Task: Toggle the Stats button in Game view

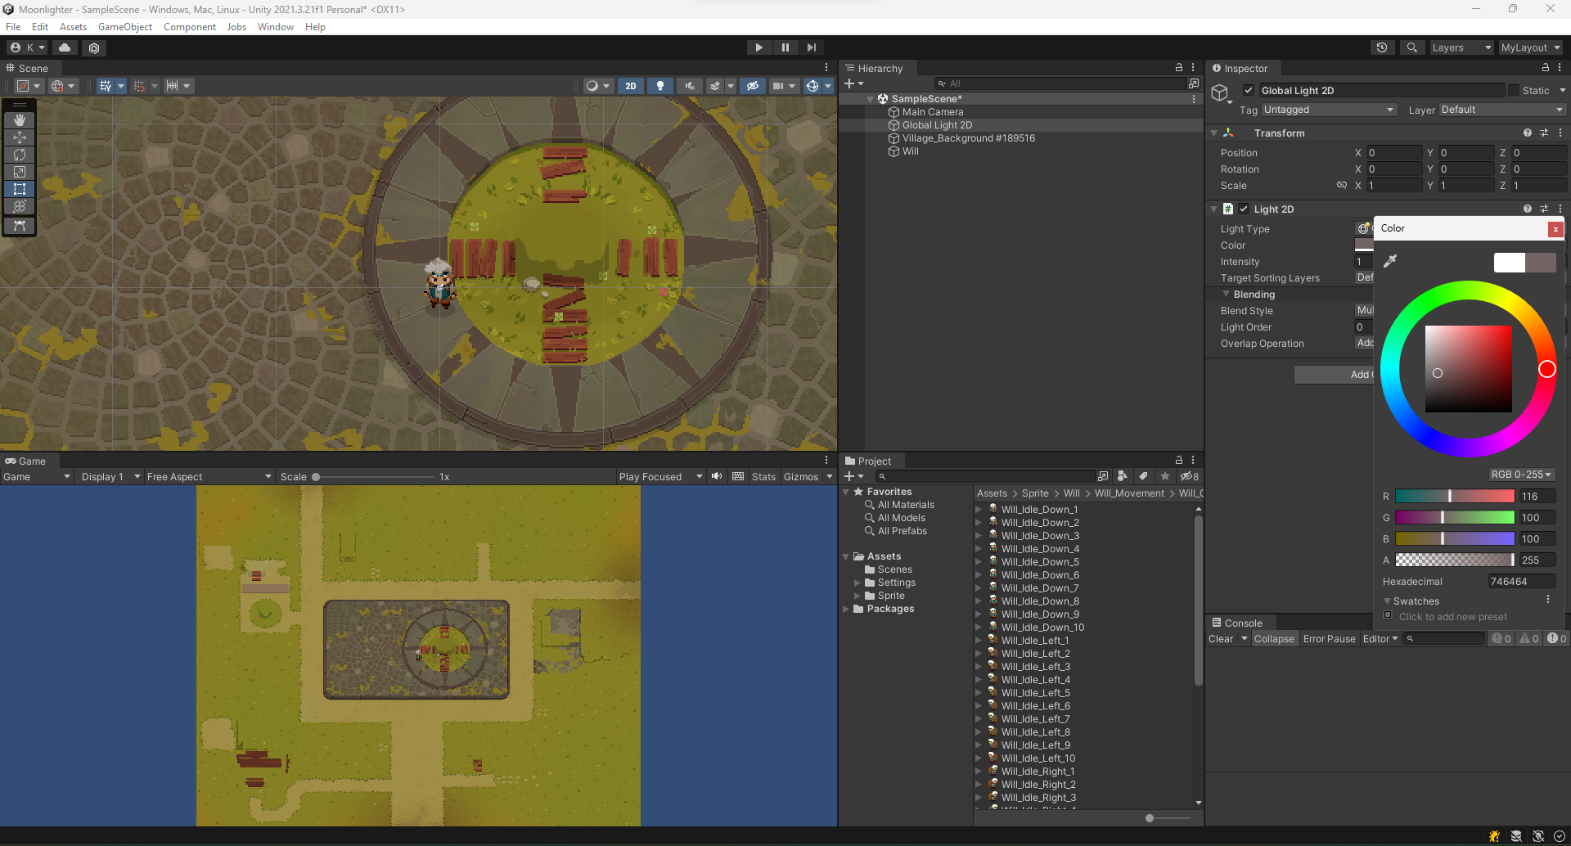Action: click(x=763, y=476)
